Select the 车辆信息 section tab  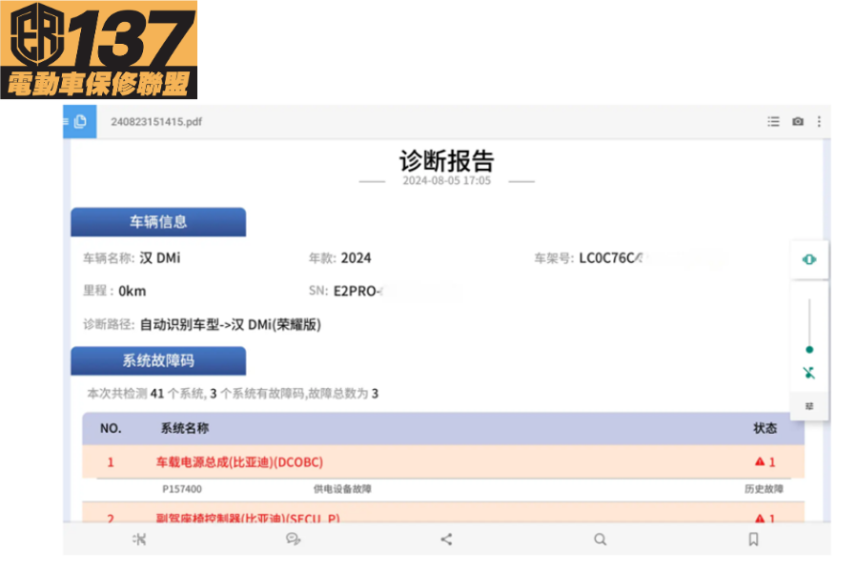[x=158, y=222]
